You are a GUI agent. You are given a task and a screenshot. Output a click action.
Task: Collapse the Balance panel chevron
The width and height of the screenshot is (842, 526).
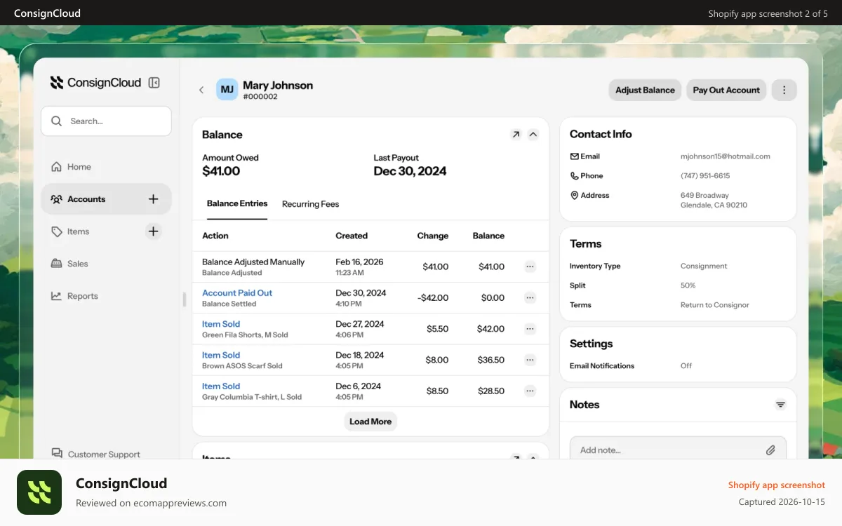(x=533, y=134)
